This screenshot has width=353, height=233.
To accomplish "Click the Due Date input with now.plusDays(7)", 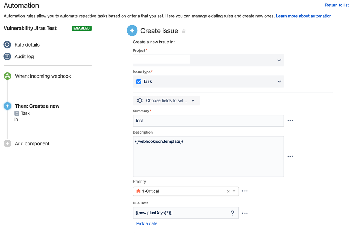I will point(186,213).
